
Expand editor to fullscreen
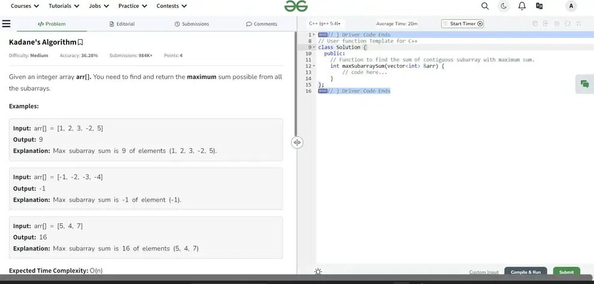[579, 23]
